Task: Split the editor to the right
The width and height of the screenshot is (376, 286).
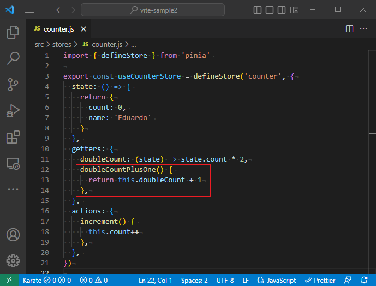Action: [349, 29]
